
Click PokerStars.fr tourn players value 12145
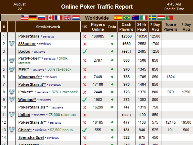(x=171, y=122)
